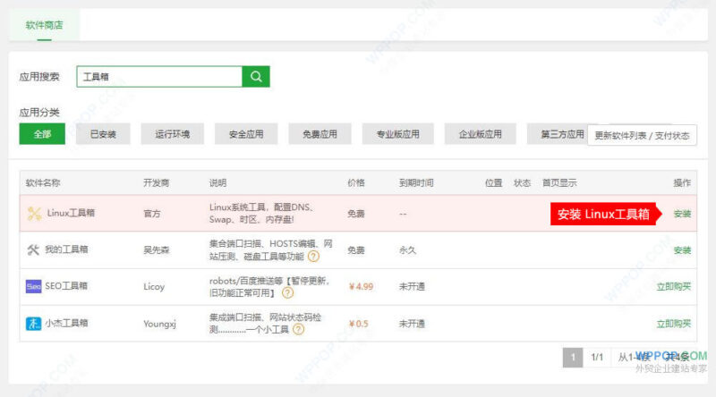Open the 软件商店 tab
This screenshot has width=716, height=397.
point(45,25)
